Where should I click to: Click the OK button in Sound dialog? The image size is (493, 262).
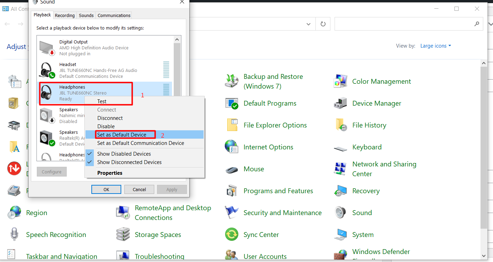(106, 189)
